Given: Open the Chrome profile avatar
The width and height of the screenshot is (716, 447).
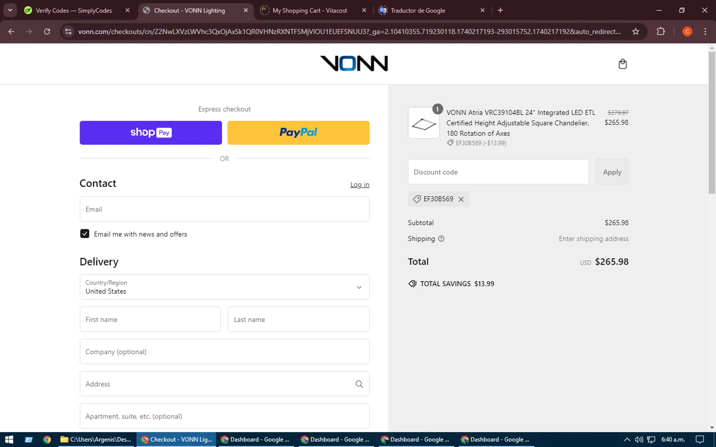Looking at the screenshot, I should click(687, 31).
